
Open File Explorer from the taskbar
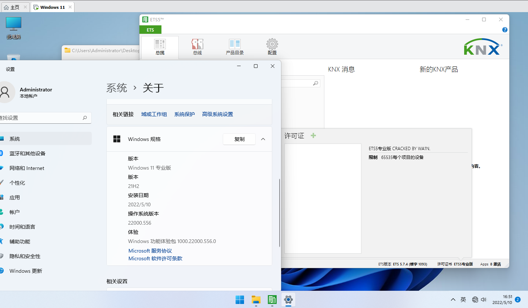click(x=256, y=300)
